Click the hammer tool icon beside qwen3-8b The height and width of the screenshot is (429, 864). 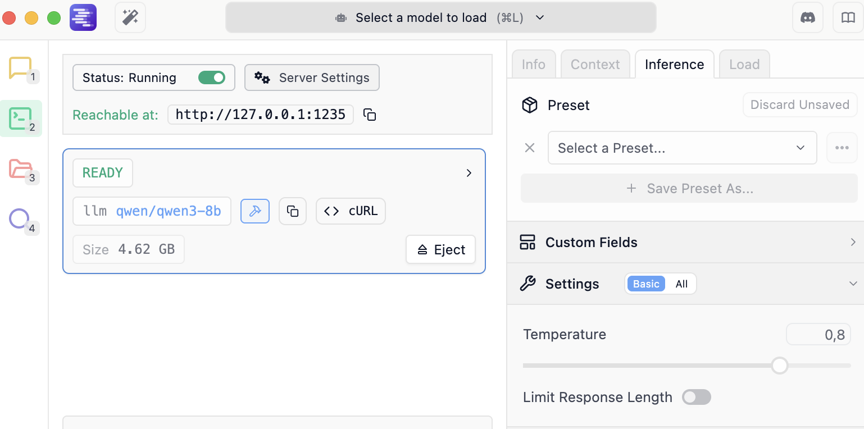255,211
